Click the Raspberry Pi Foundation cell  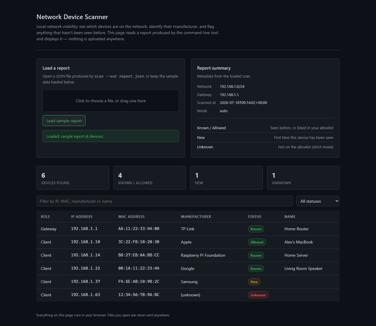click(203, 255)
